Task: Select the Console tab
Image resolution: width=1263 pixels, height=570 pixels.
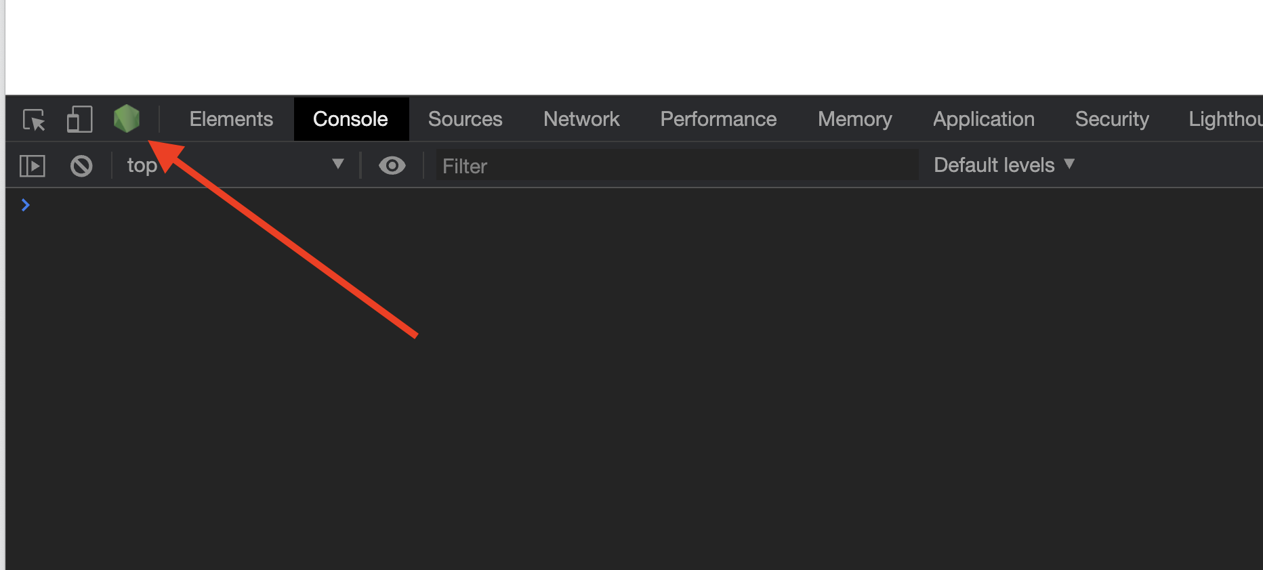Action: (350, 119)
